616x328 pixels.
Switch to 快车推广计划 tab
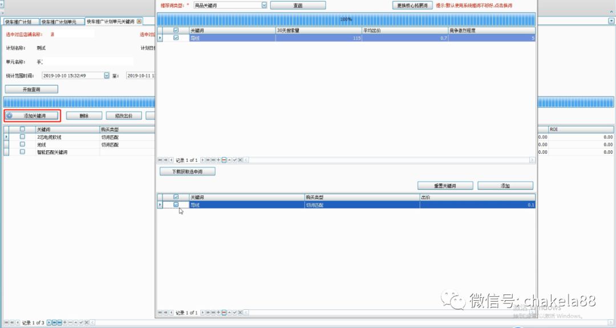pyautogui.click(x=21, y=22)
